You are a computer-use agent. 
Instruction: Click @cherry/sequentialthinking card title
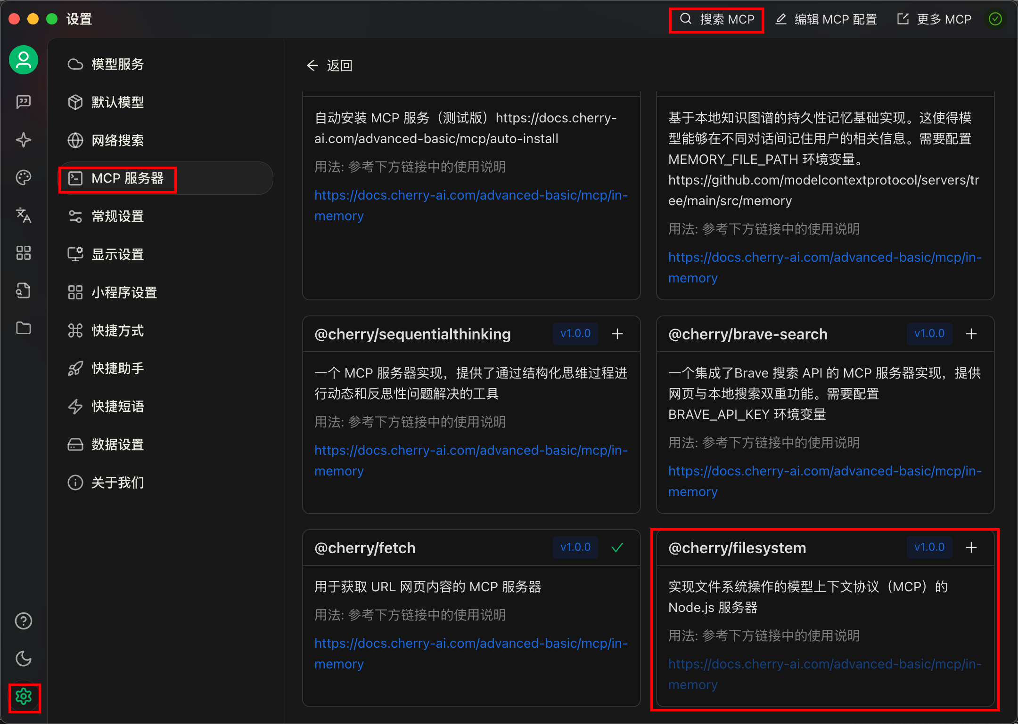(413, 334)
